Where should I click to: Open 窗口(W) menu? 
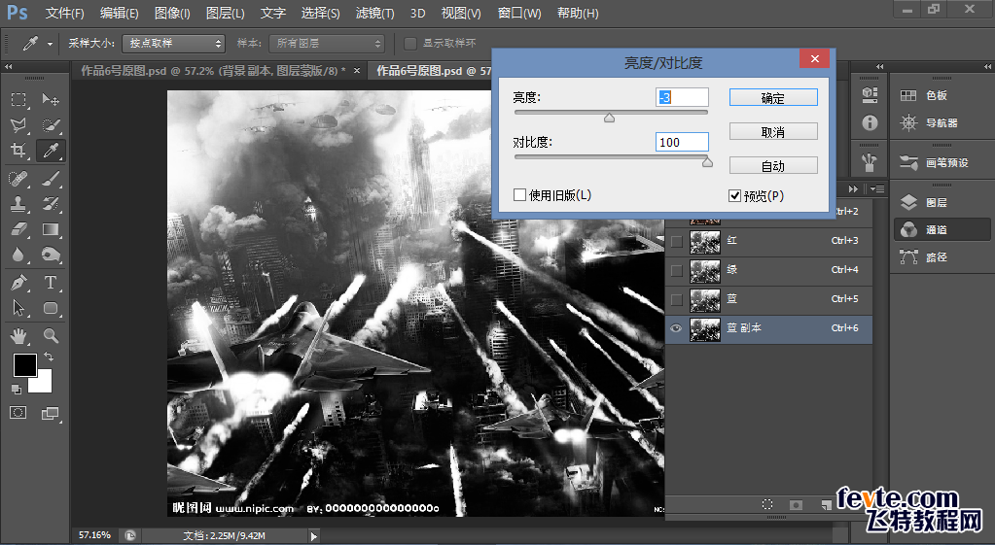tap(519, 13)
